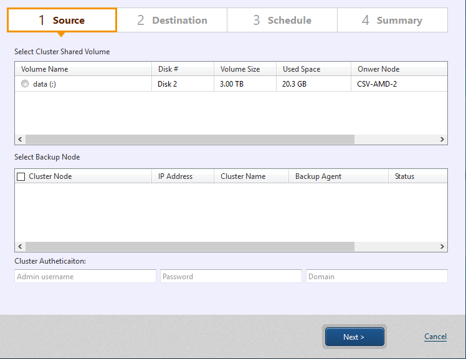Focus the Password input field
The height and width of the screenshot is (359, 466).
click(231, 276)
